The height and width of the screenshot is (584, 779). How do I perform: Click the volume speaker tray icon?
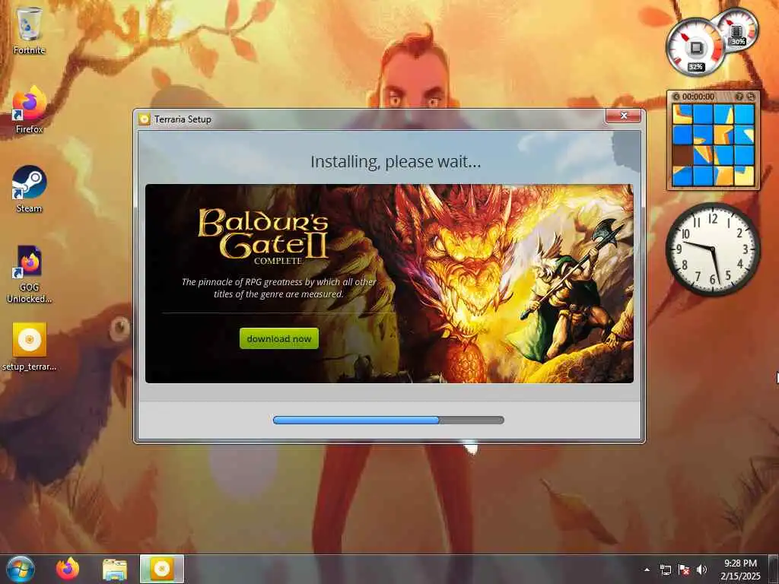click(701, 570)
